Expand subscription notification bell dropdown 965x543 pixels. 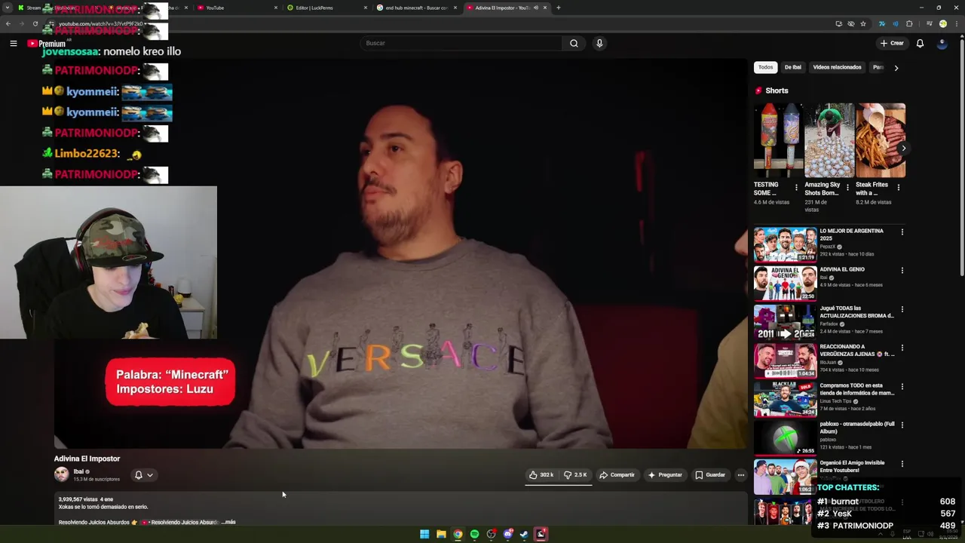tap(143, 475)
